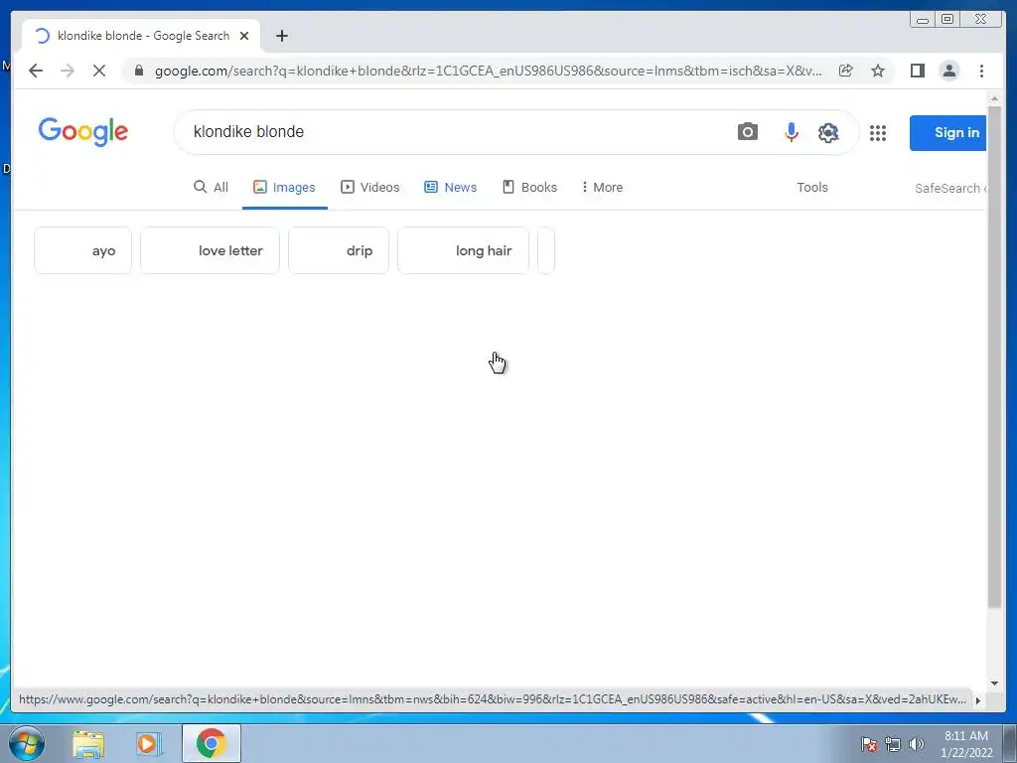Select the Images tab
Image resolution: width=1017 pixels, height=763 pixels.
(285, 188)
